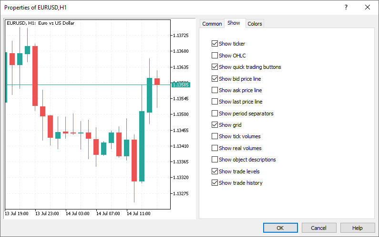This screenshot has height=237, width=379.
Task: Uncheck Show ticker option
Action: 215,44
